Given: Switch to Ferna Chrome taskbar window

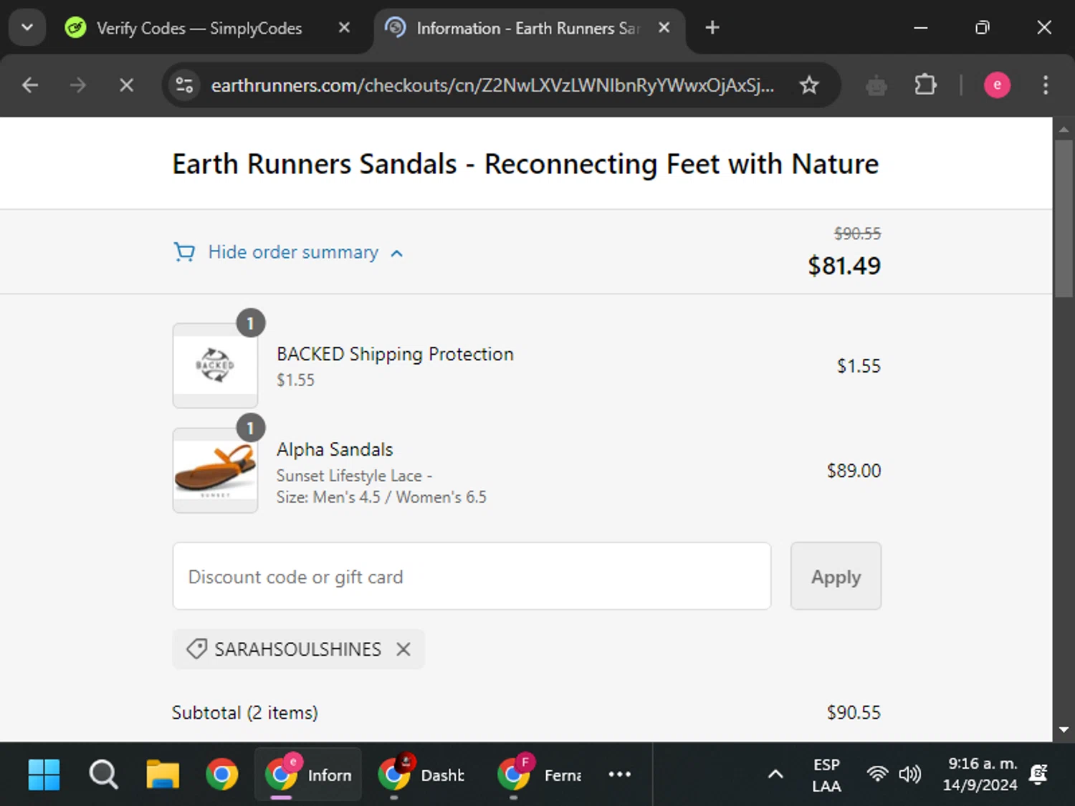Looking at the screenshot, I should [x=540, y=774].
